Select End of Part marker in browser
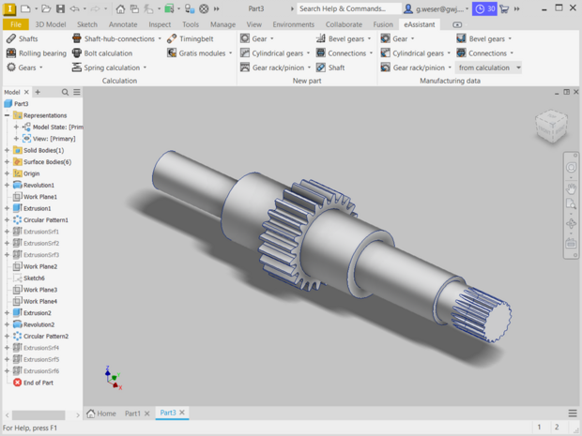The height and width of the screenshot is (436, 582). 38,383
